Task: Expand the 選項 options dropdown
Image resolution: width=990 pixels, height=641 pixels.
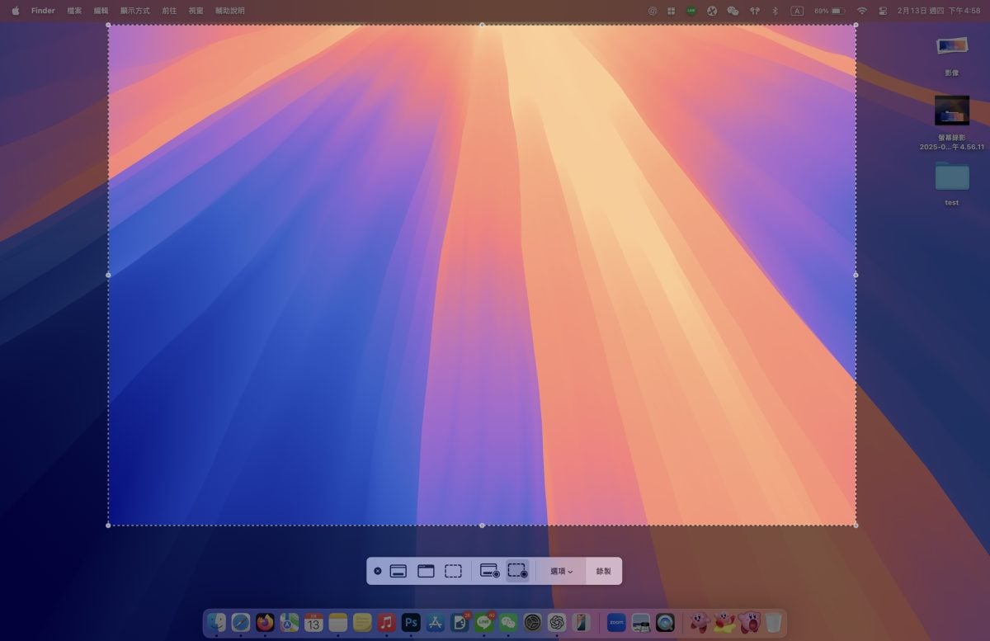Action: coord(561,571)
